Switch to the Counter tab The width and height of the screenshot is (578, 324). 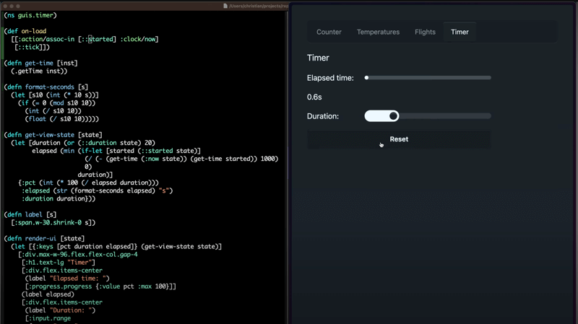[329, 32]
